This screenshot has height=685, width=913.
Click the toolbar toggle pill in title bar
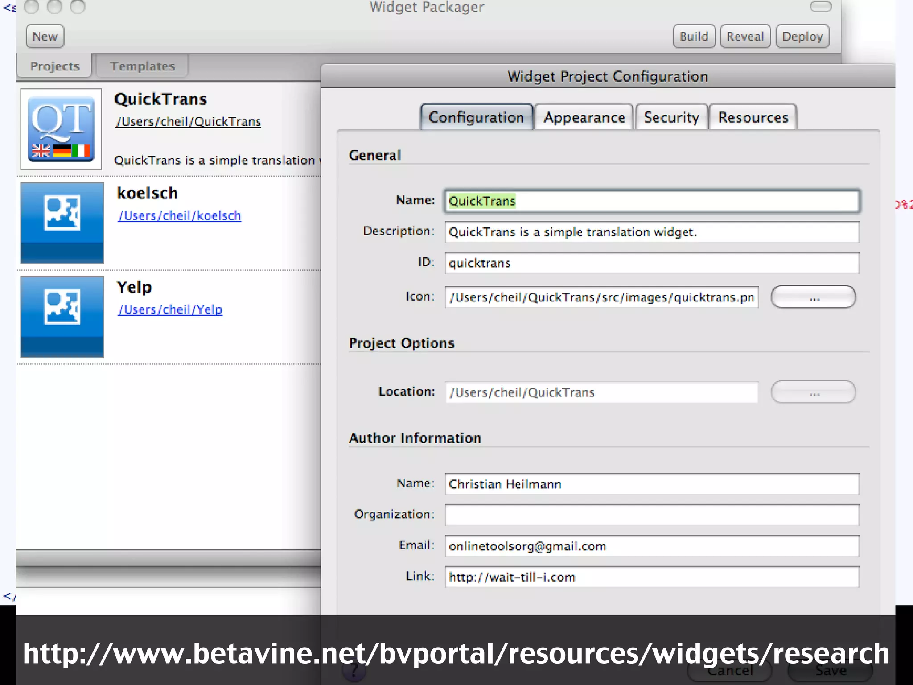821,6
